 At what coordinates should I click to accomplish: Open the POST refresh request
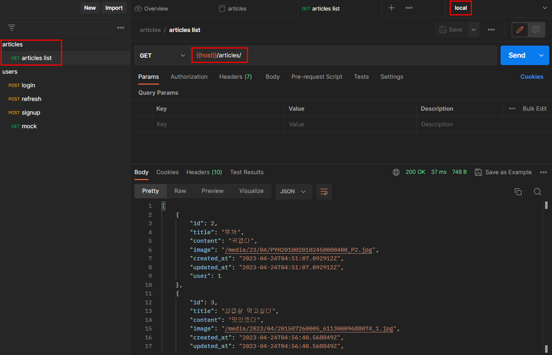[x=65, y=99]
